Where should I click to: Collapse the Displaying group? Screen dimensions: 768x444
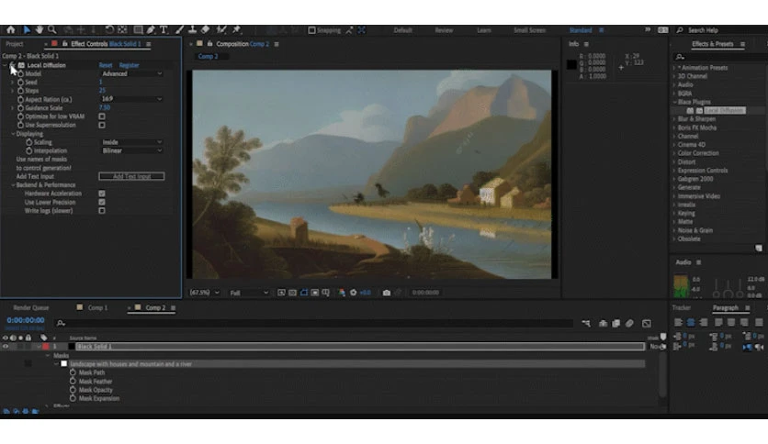pos(13,134)
